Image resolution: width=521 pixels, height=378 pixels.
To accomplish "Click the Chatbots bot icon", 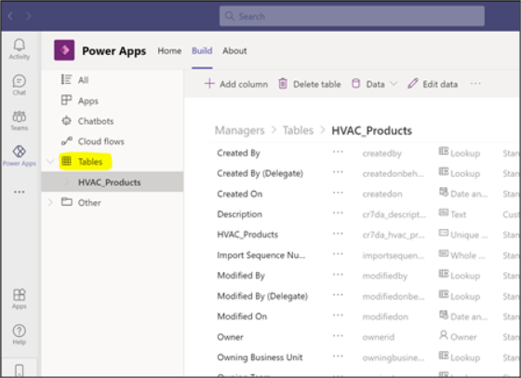I will pos(66,121).
